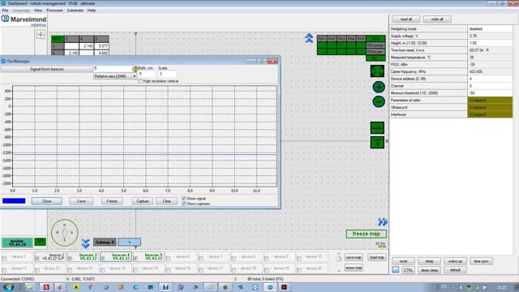Click the green up-arrow map icon

click(x=377, y=143)
